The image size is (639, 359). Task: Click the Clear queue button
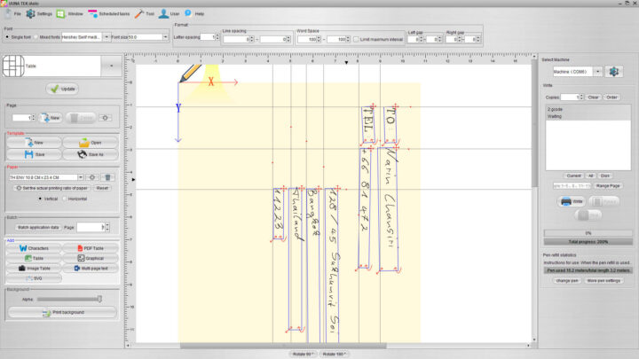tap(593, 98)
